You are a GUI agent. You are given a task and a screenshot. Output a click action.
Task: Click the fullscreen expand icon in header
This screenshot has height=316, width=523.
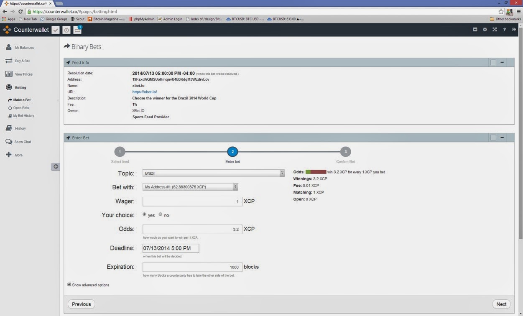[x=495, y=30]
